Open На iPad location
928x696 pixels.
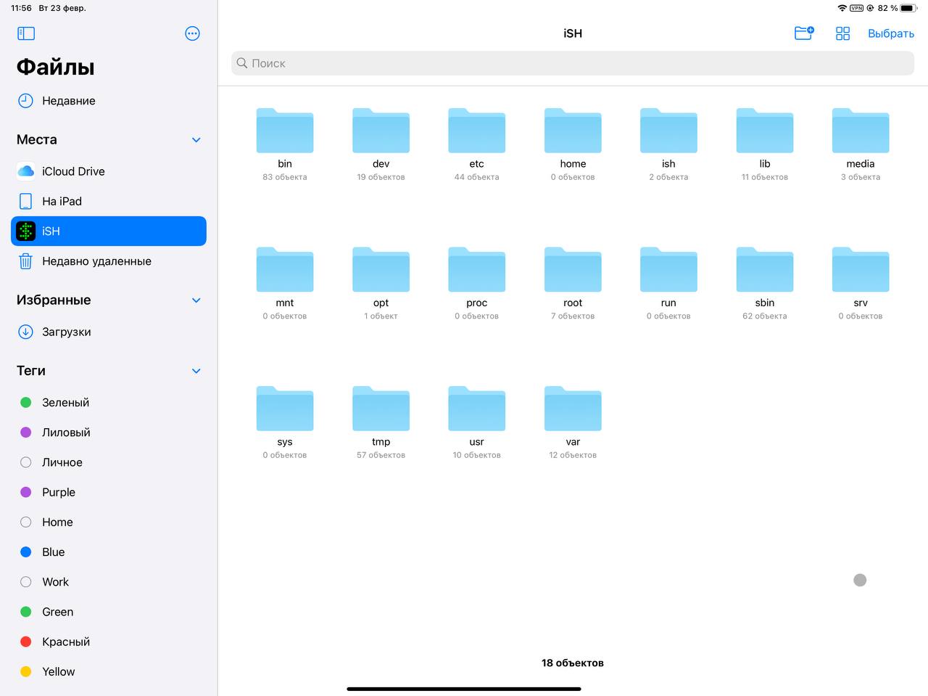point(109,201)
